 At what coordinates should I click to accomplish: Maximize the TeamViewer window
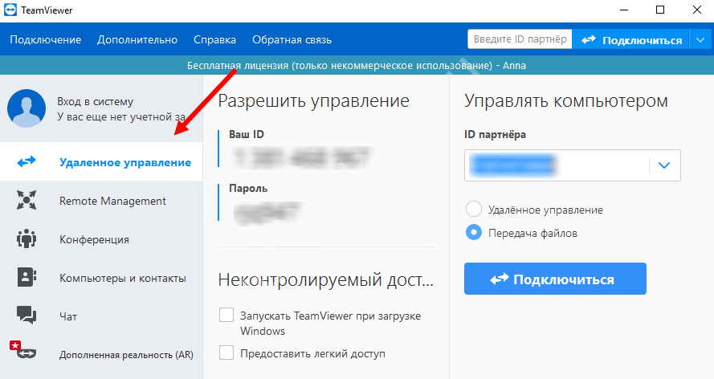click(x=660, y=10)
